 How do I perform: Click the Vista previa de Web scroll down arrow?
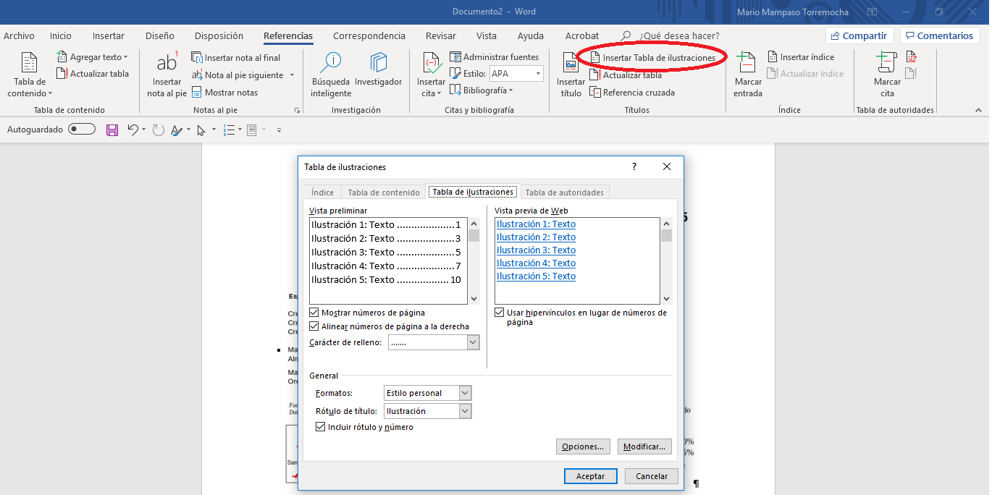[666, 298]
